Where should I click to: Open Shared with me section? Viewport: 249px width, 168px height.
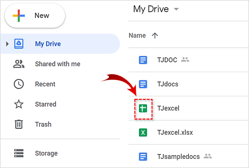tap(57, 64)
